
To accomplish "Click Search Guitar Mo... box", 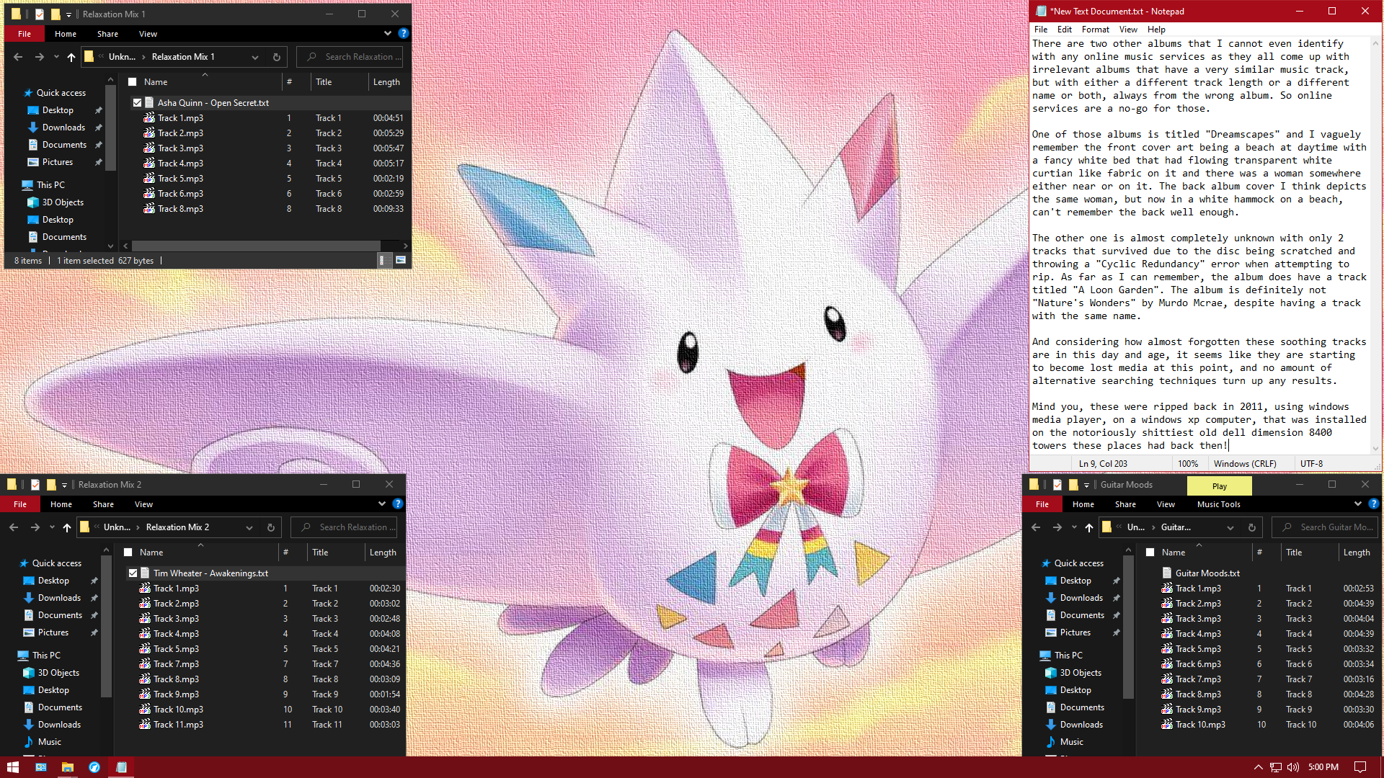I will point(1325,527).
